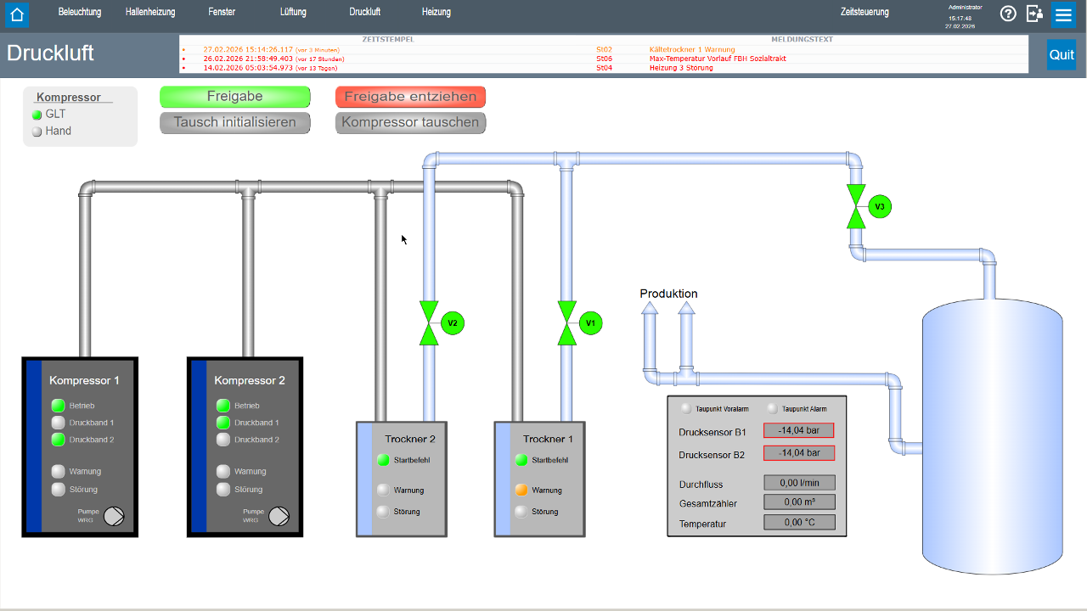Click the logout icon next to help
1087x611 pixels.
[1034, 14]
